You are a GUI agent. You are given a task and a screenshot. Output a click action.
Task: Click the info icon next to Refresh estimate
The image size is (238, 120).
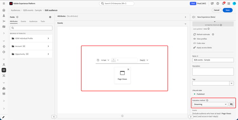coord(213,35)
